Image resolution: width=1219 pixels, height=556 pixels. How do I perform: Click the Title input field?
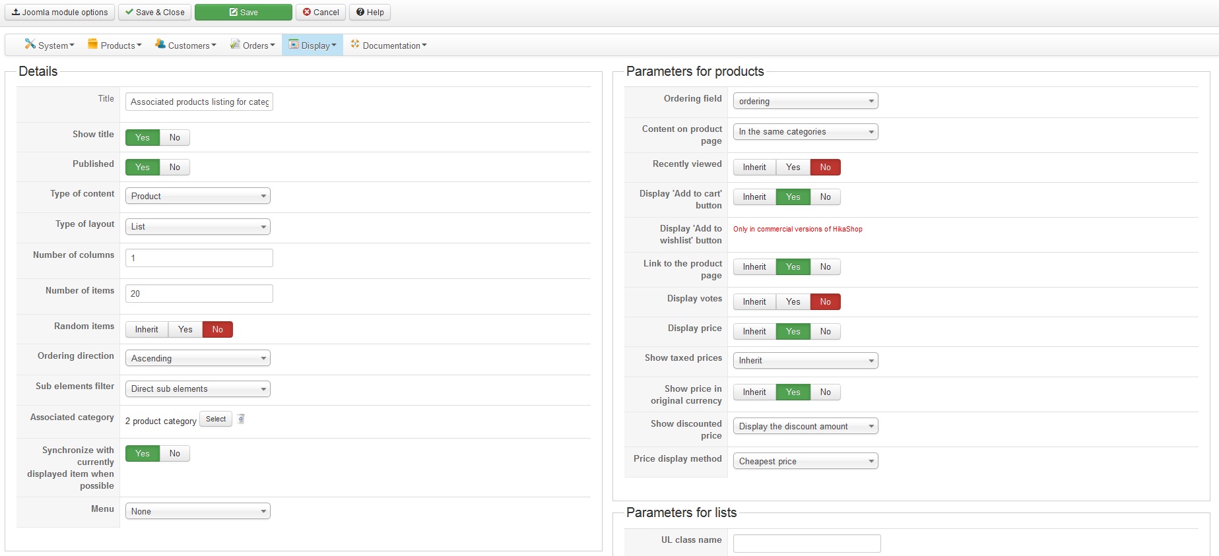coord(199,102)
